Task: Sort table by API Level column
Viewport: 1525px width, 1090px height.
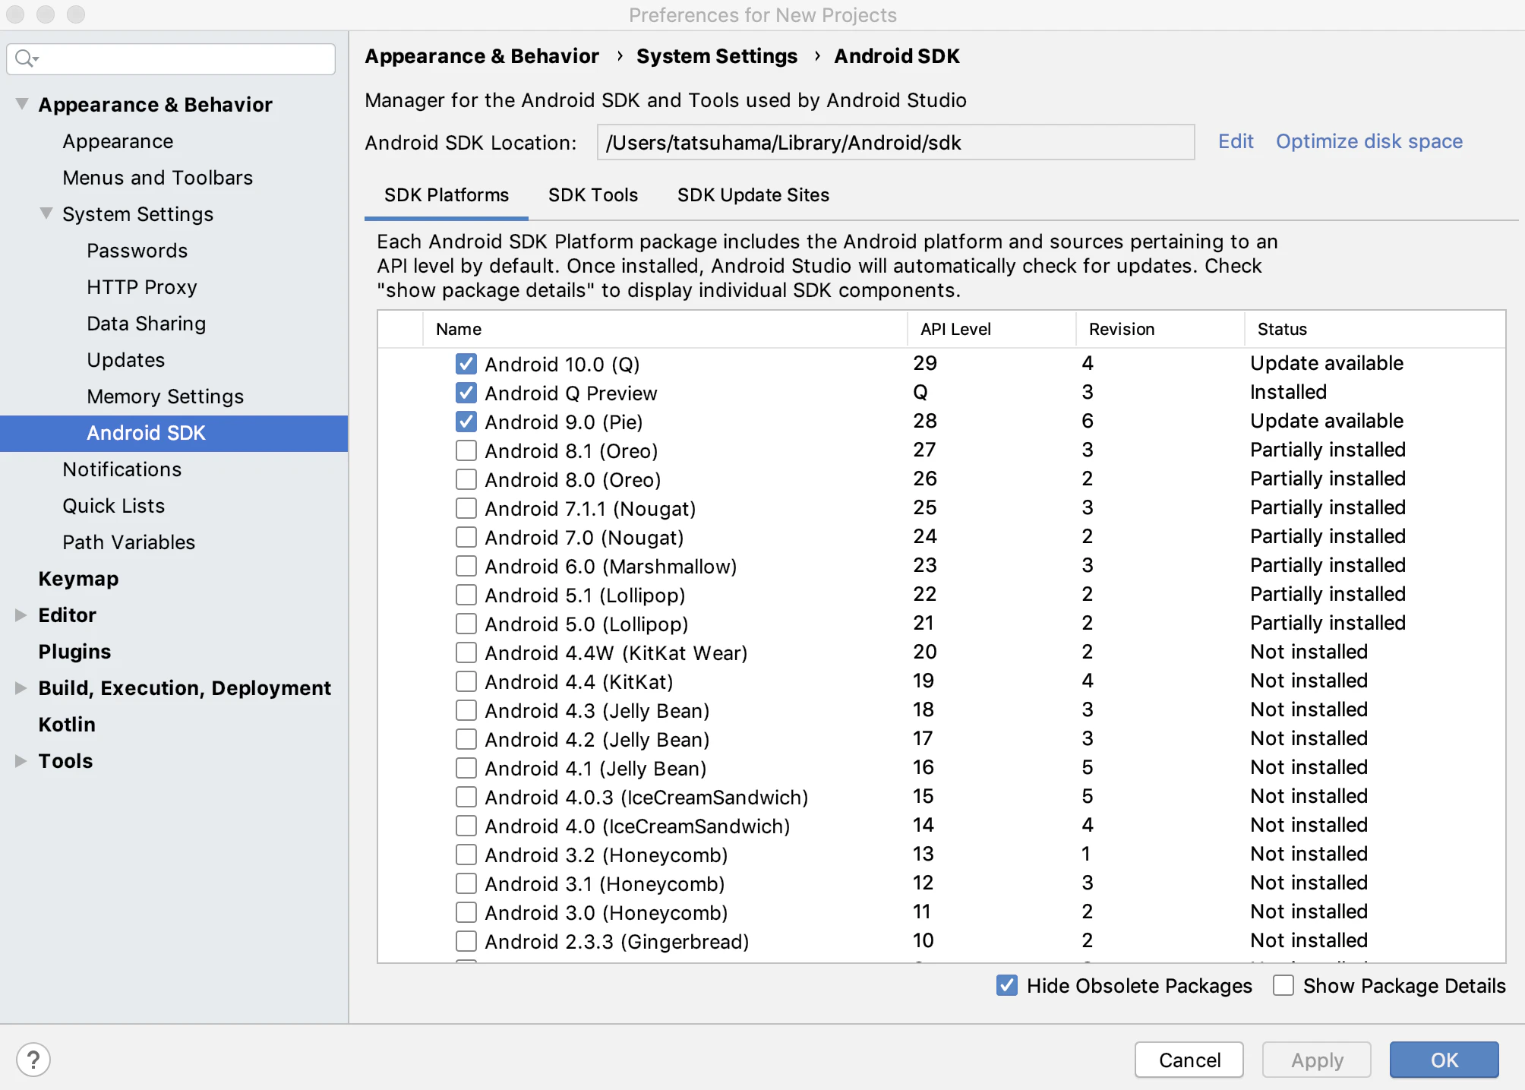Action: click(x=991, y=329)
